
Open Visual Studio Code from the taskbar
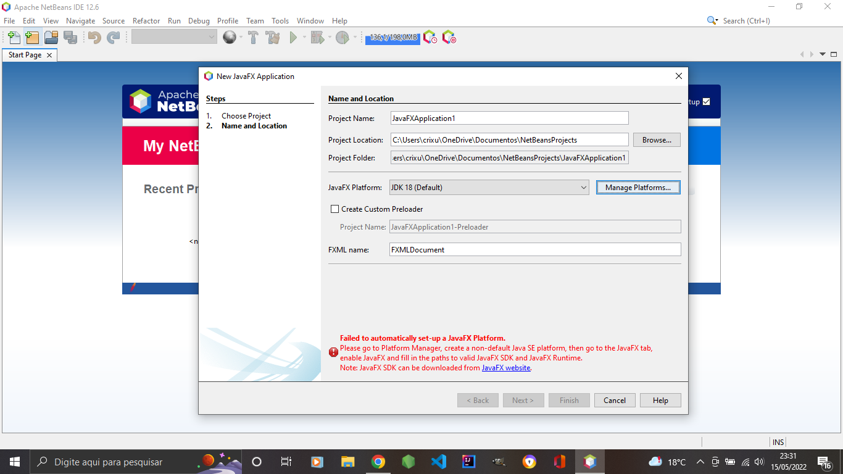(439, 462)
